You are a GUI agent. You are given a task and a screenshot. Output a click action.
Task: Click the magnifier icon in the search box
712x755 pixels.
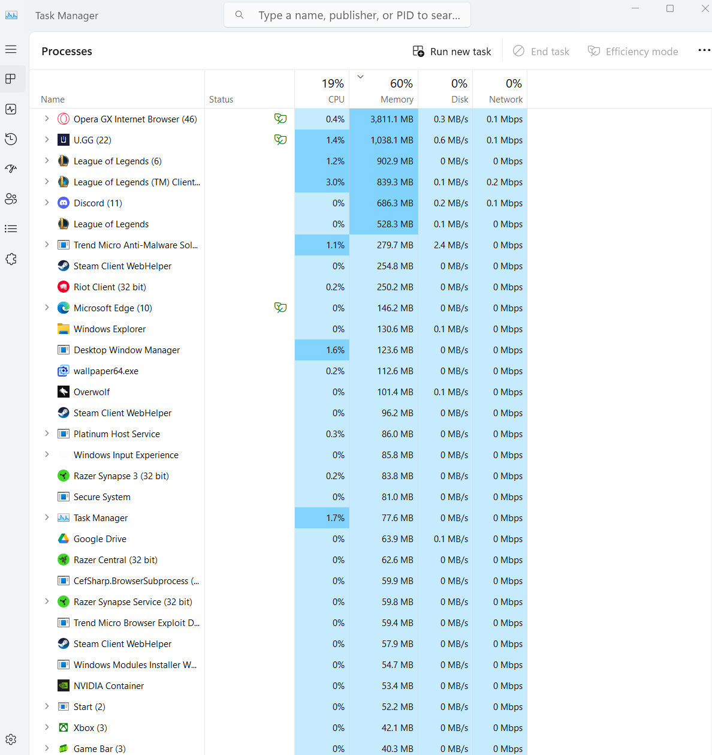(239, 15)
